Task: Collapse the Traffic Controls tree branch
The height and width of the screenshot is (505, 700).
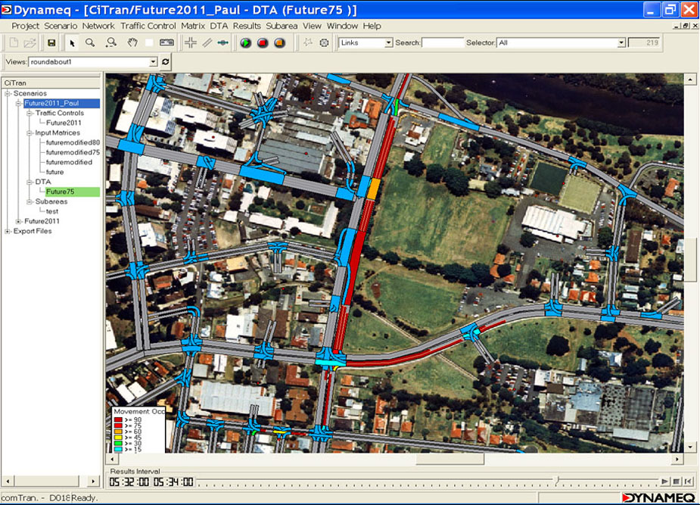Action: coord(30,113)
